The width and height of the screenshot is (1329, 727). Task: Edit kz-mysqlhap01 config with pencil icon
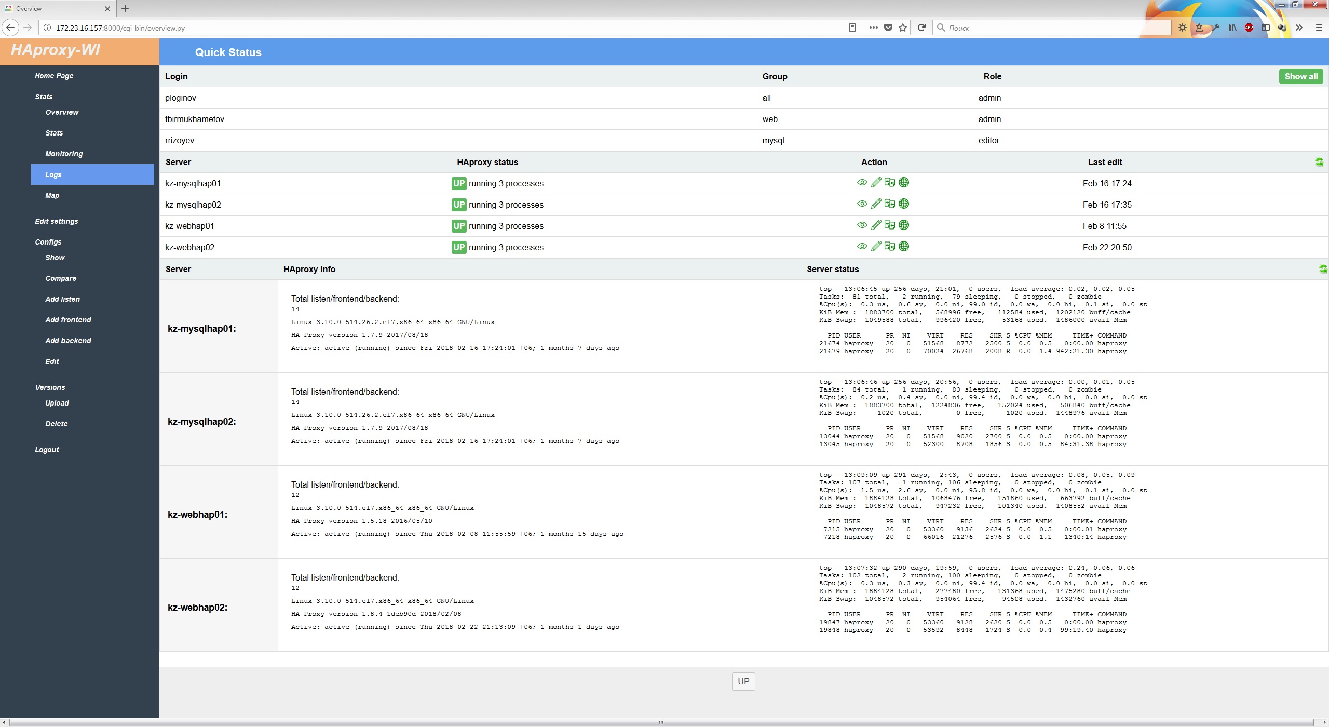pos(876,182)
